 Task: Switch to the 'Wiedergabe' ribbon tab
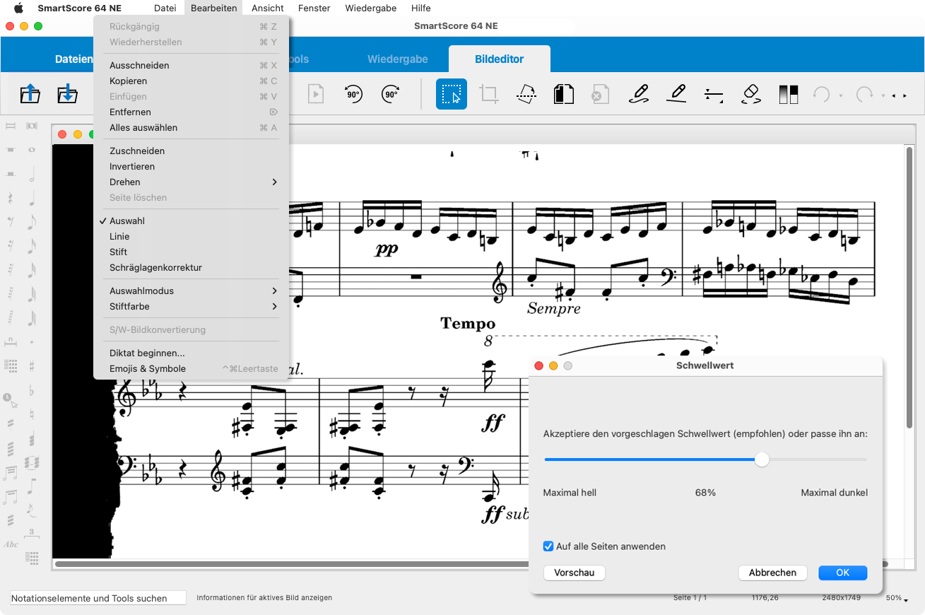(397, 59)
